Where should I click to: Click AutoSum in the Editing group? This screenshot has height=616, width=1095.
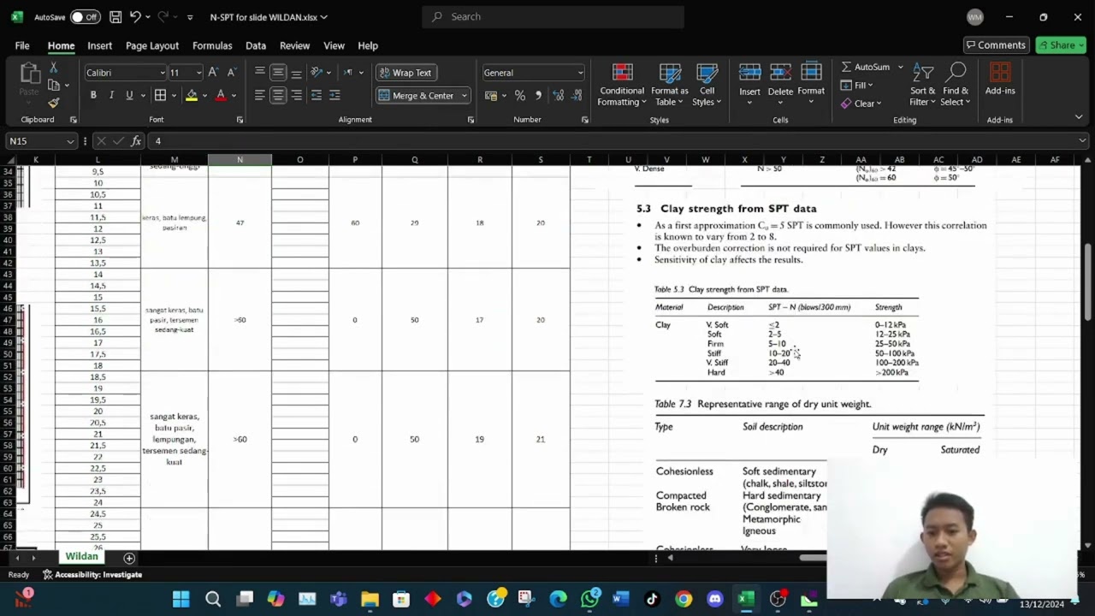tap(866, 67)
